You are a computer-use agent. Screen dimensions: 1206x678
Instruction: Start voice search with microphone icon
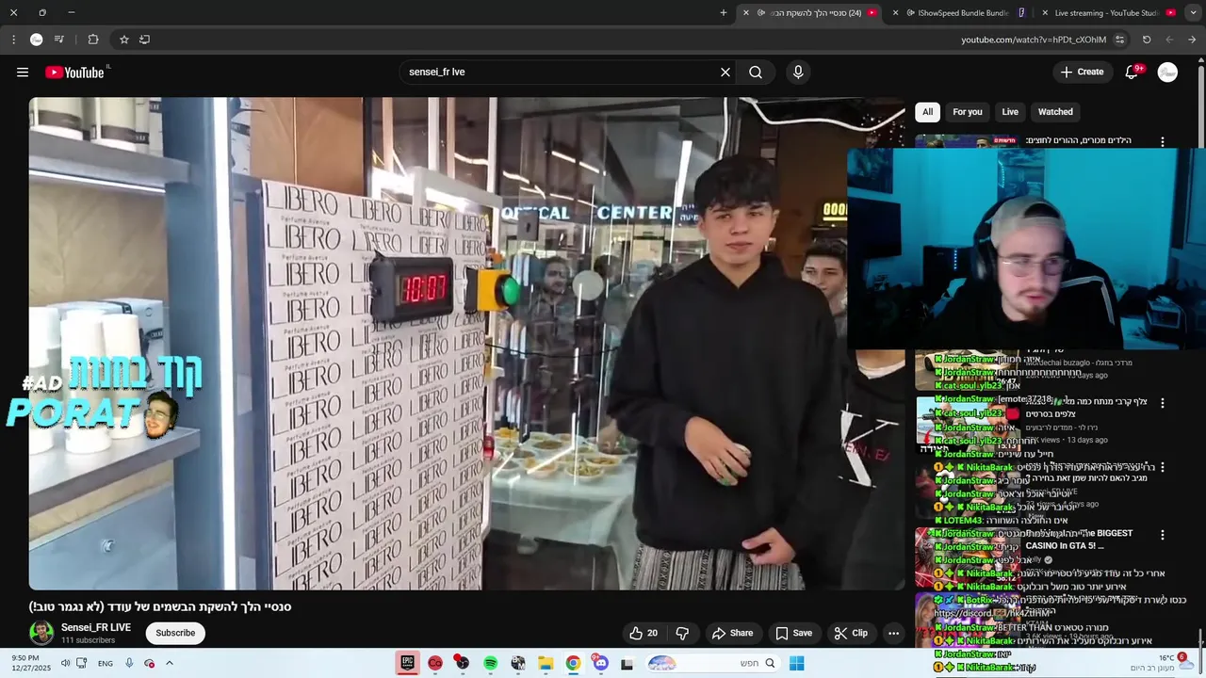click(x=798, y=73)
